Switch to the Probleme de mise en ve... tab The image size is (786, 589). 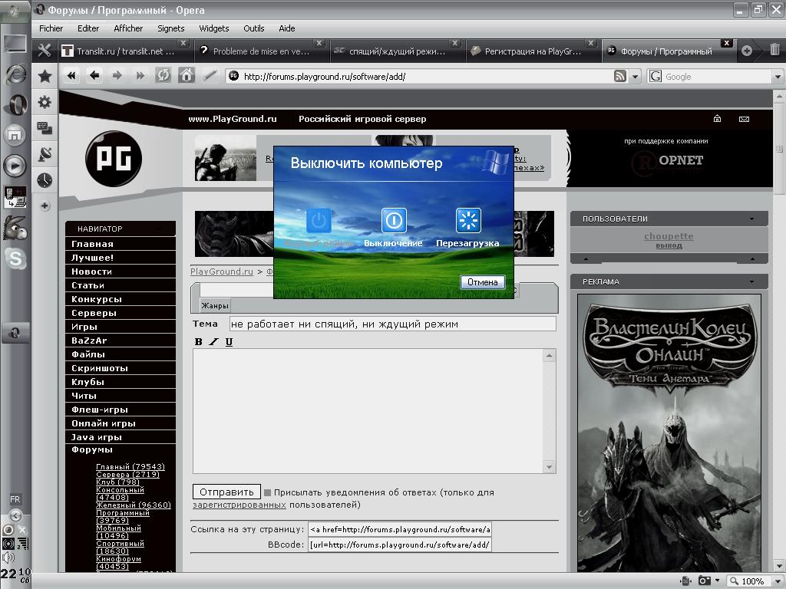tap(262, 51)
